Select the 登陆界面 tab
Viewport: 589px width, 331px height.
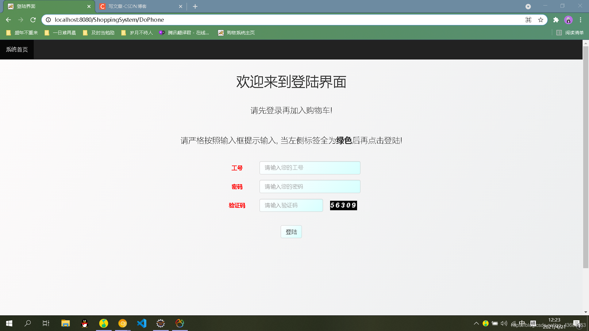click(x=49, y=6)
